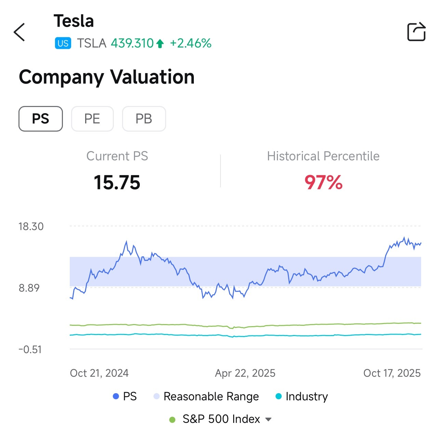441x441 pixels.
Task: Tap the back arrow icon
Action: [19, 32]
